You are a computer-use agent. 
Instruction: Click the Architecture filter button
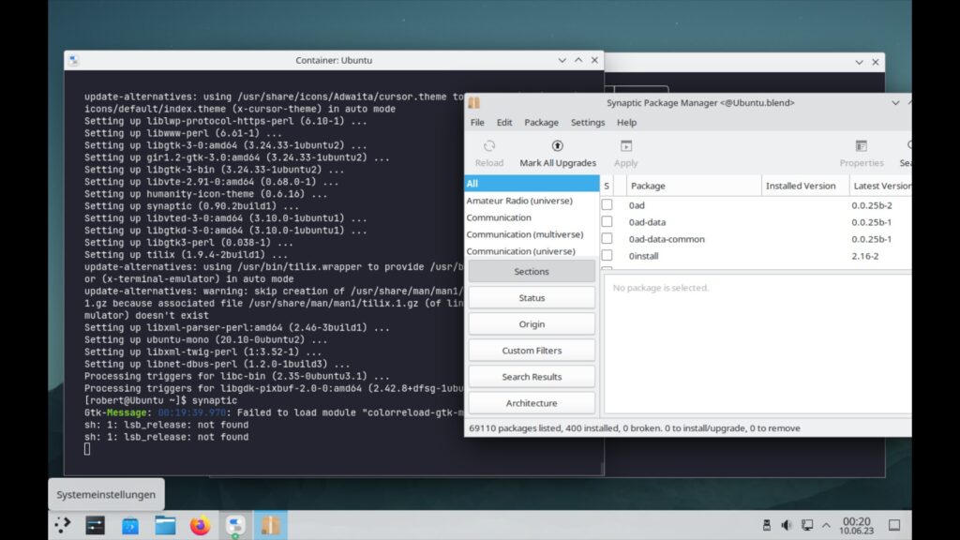coord(532,403)
